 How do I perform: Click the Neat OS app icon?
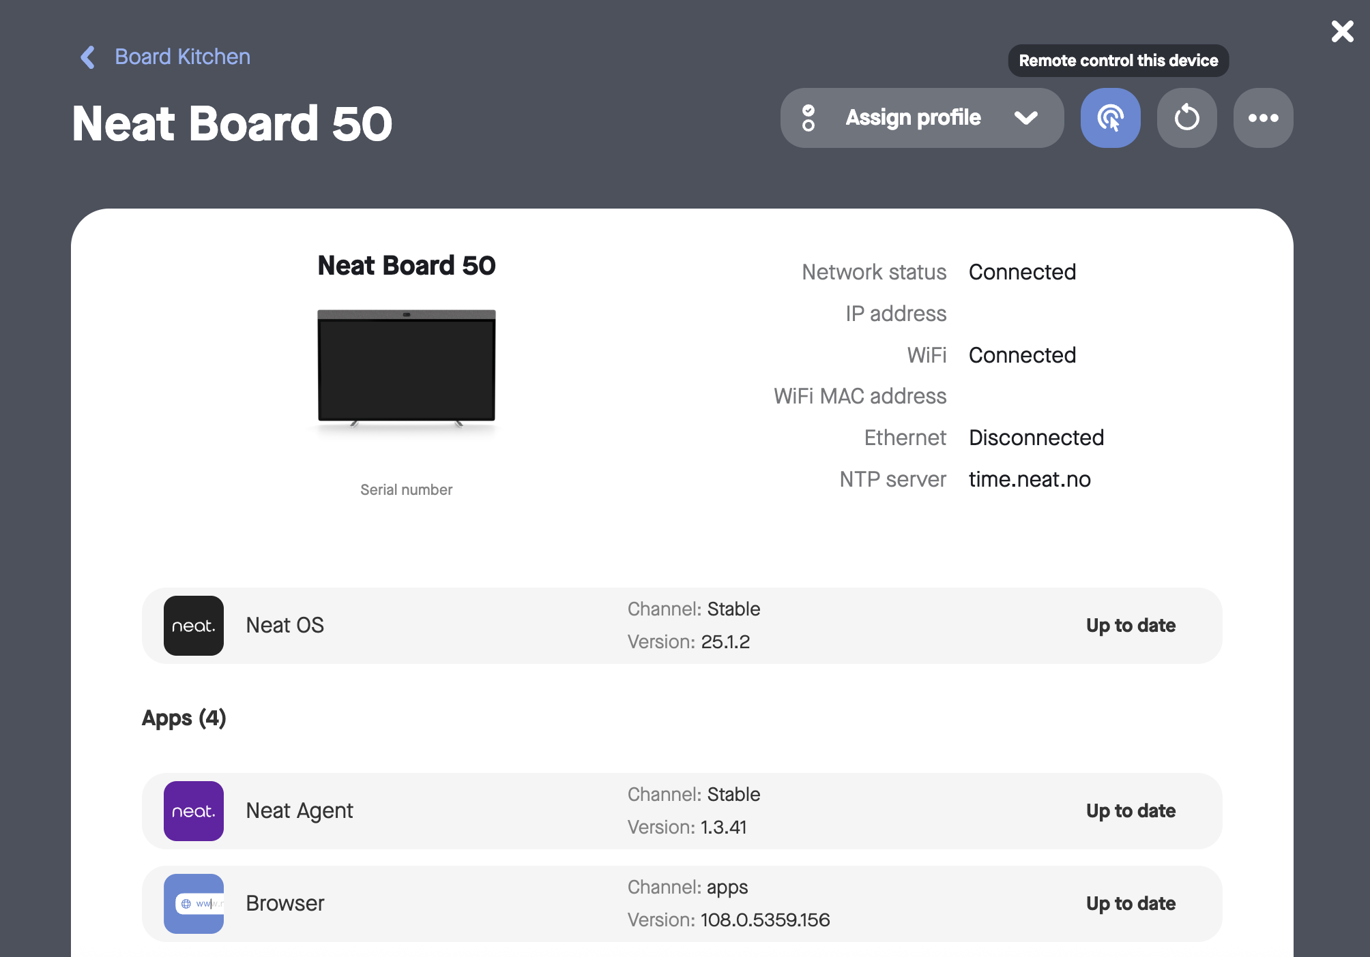194,626
